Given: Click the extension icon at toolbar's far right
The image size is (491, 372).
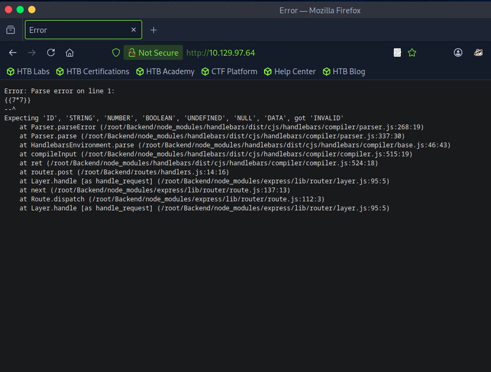Looking at the screenshot, I should tap(478, 52).
